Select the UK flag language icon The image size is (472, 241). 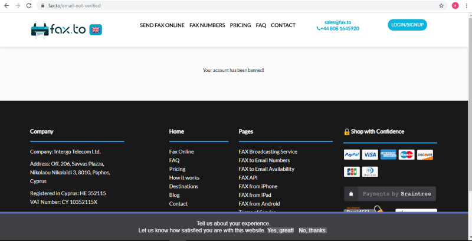point(96,29)
